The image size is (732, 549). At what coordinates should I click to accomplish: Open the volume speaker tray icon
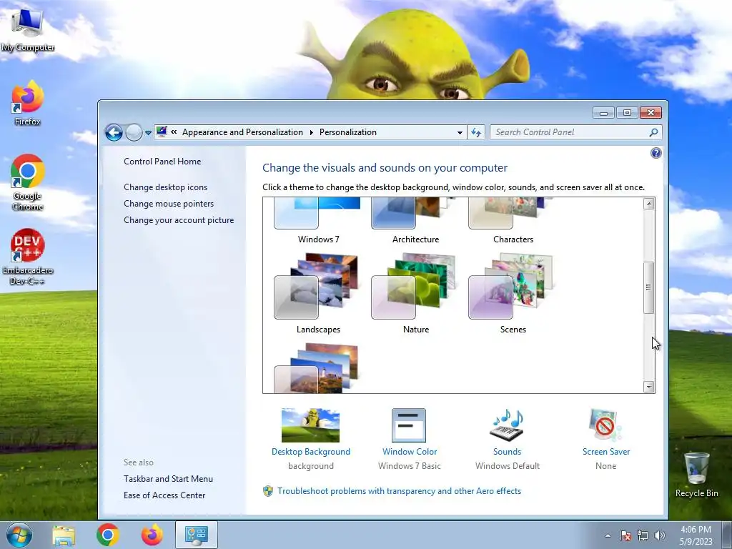[x=659, y=535]
